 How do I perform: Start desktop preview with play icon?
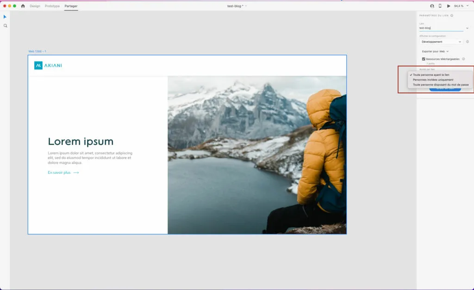(449, 6)
